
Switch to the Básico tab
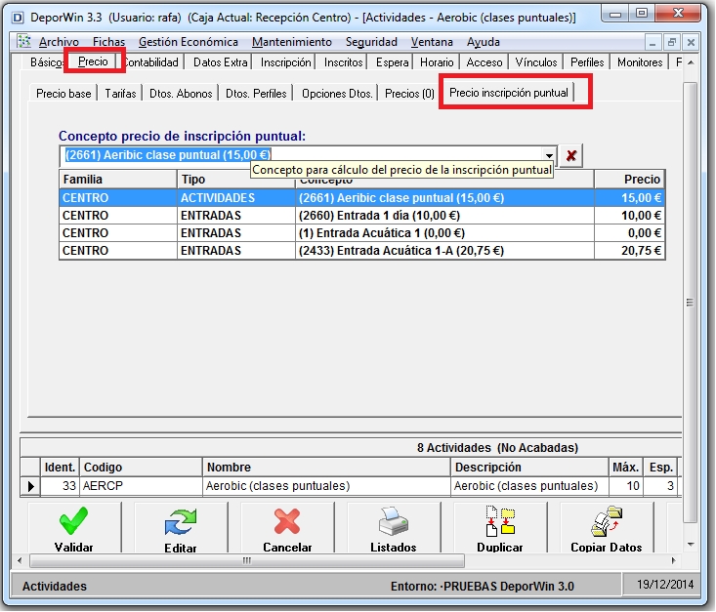tap(46, 62)
